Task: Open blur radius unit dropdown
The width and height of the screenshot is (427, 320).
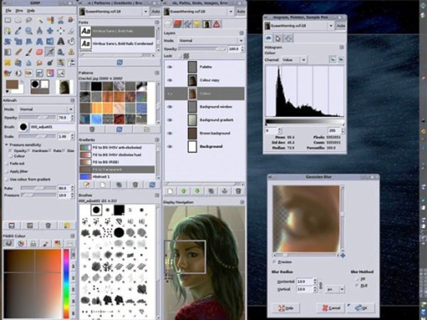Action: [335, 289]
